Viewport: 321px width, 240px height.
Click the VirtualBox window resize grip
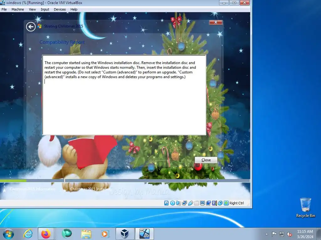click(248, 204)
